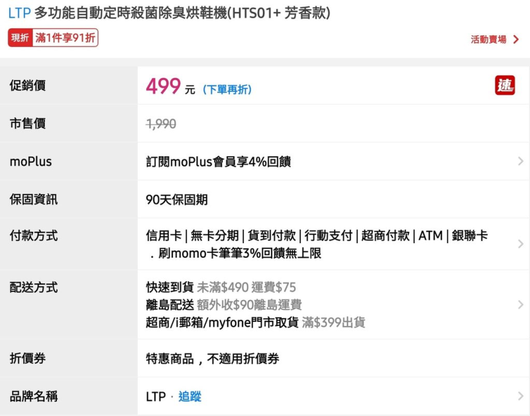Click the 下單再折 discount link
Image resolution: width=530 pixels, height=416 pixels.
[227, 89]
